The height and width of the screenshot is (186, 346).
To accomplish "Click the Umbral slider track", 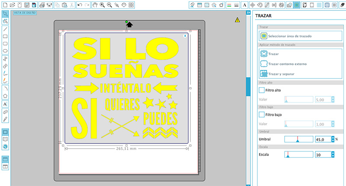I will point(298,139).
